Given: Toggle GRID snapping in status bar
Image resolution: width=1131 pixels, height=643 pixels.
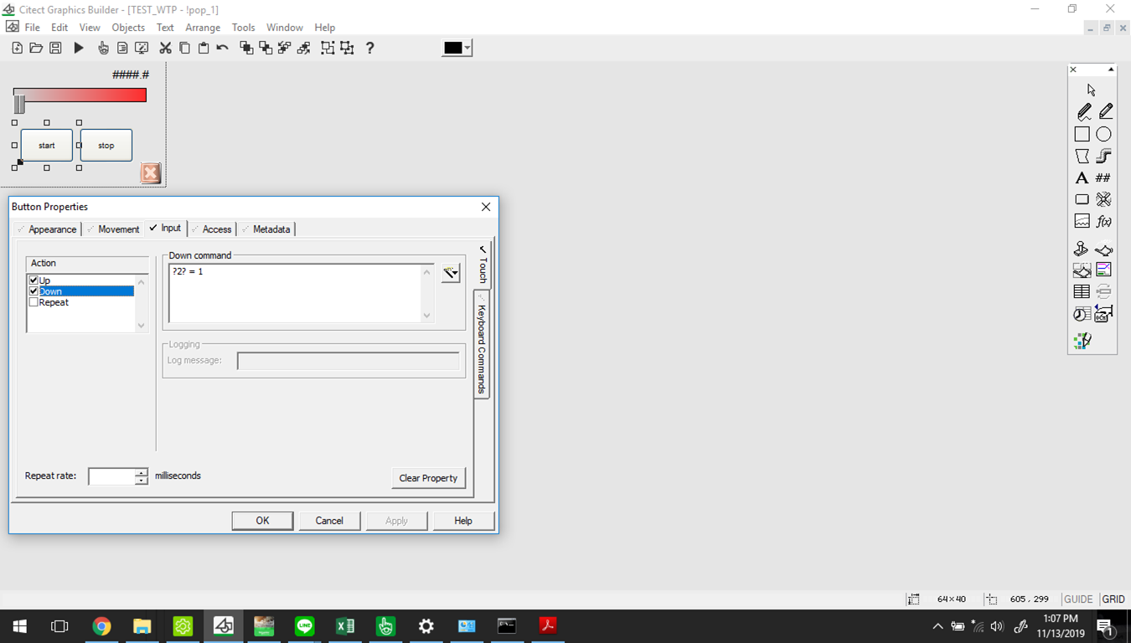Looking at the screenshot, I should click(1113, 599).
